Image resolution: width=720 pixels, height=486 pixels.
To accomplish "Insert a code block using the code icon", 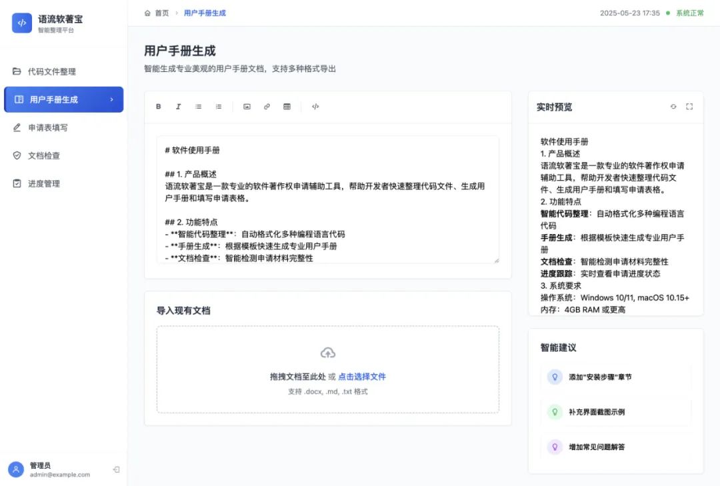I will click(315, 106).
